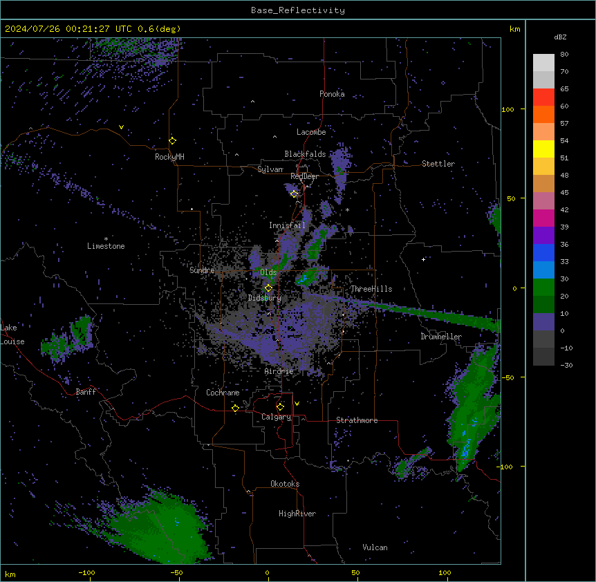Viewport: 596px width, 582px height.
Task: Select the magenta 39-42 dBZ color swatch
Action: coord(543,218)
